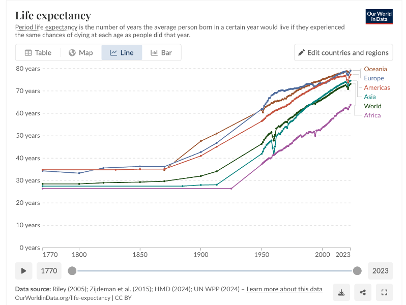The width and height of the screenshot is (406, 305).
Task: Click the Europe legend label
Action: coord(373,78)
